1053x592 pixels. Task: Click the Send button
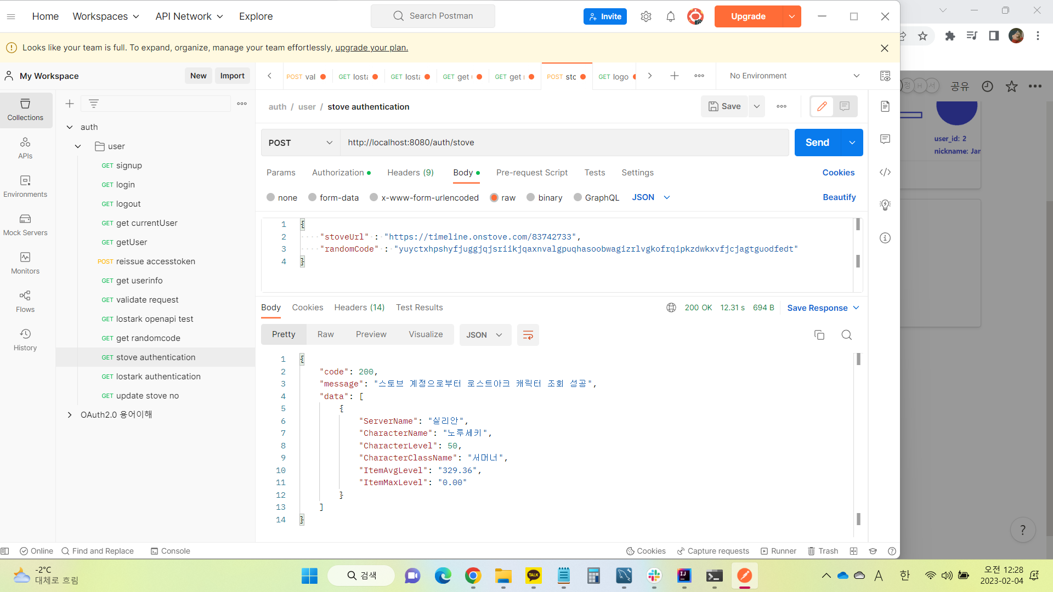click(x=817, y=143)
